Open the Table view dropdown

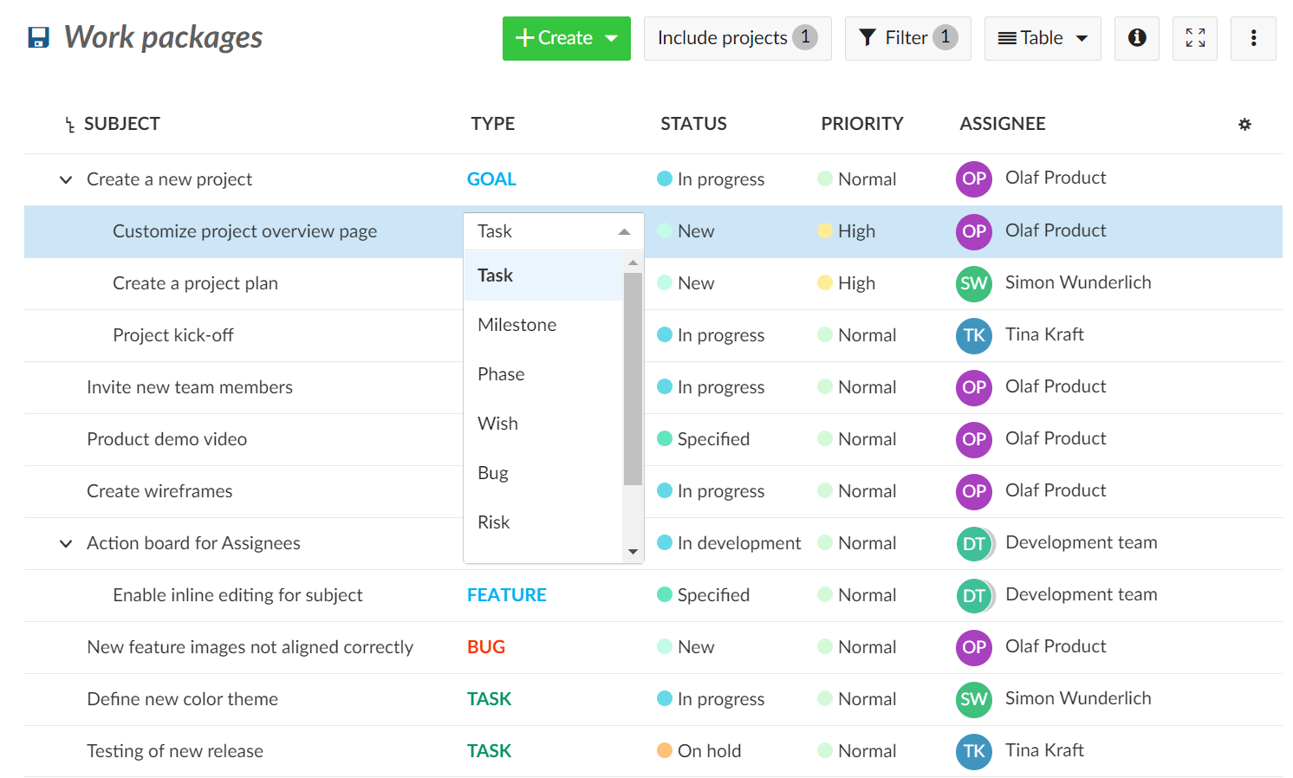click(1042, 38)
